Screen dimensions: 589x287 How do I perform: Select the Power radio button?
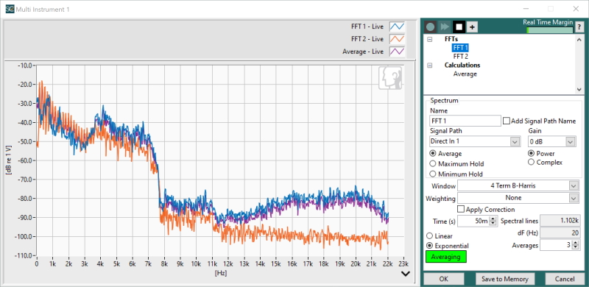[x=531, y=153]
